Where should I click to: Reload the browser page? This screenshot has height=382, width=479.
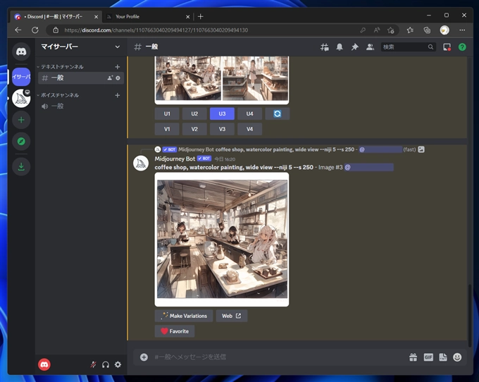(x=35, y=30)
